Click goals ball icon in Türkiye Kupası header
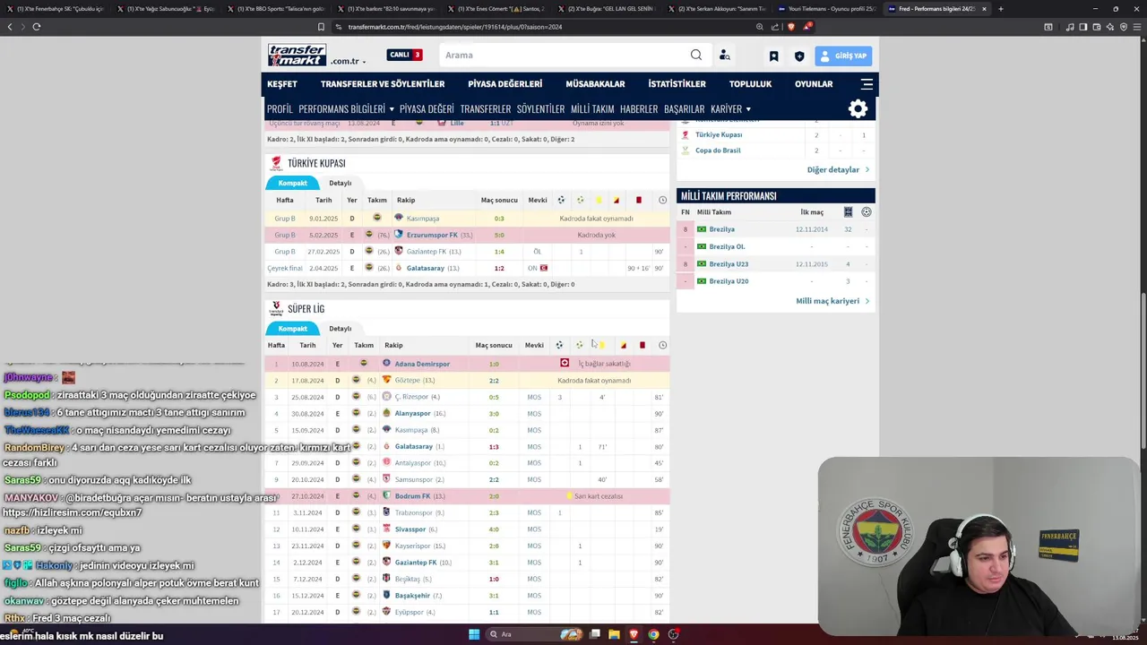 (x=561, y=200)
